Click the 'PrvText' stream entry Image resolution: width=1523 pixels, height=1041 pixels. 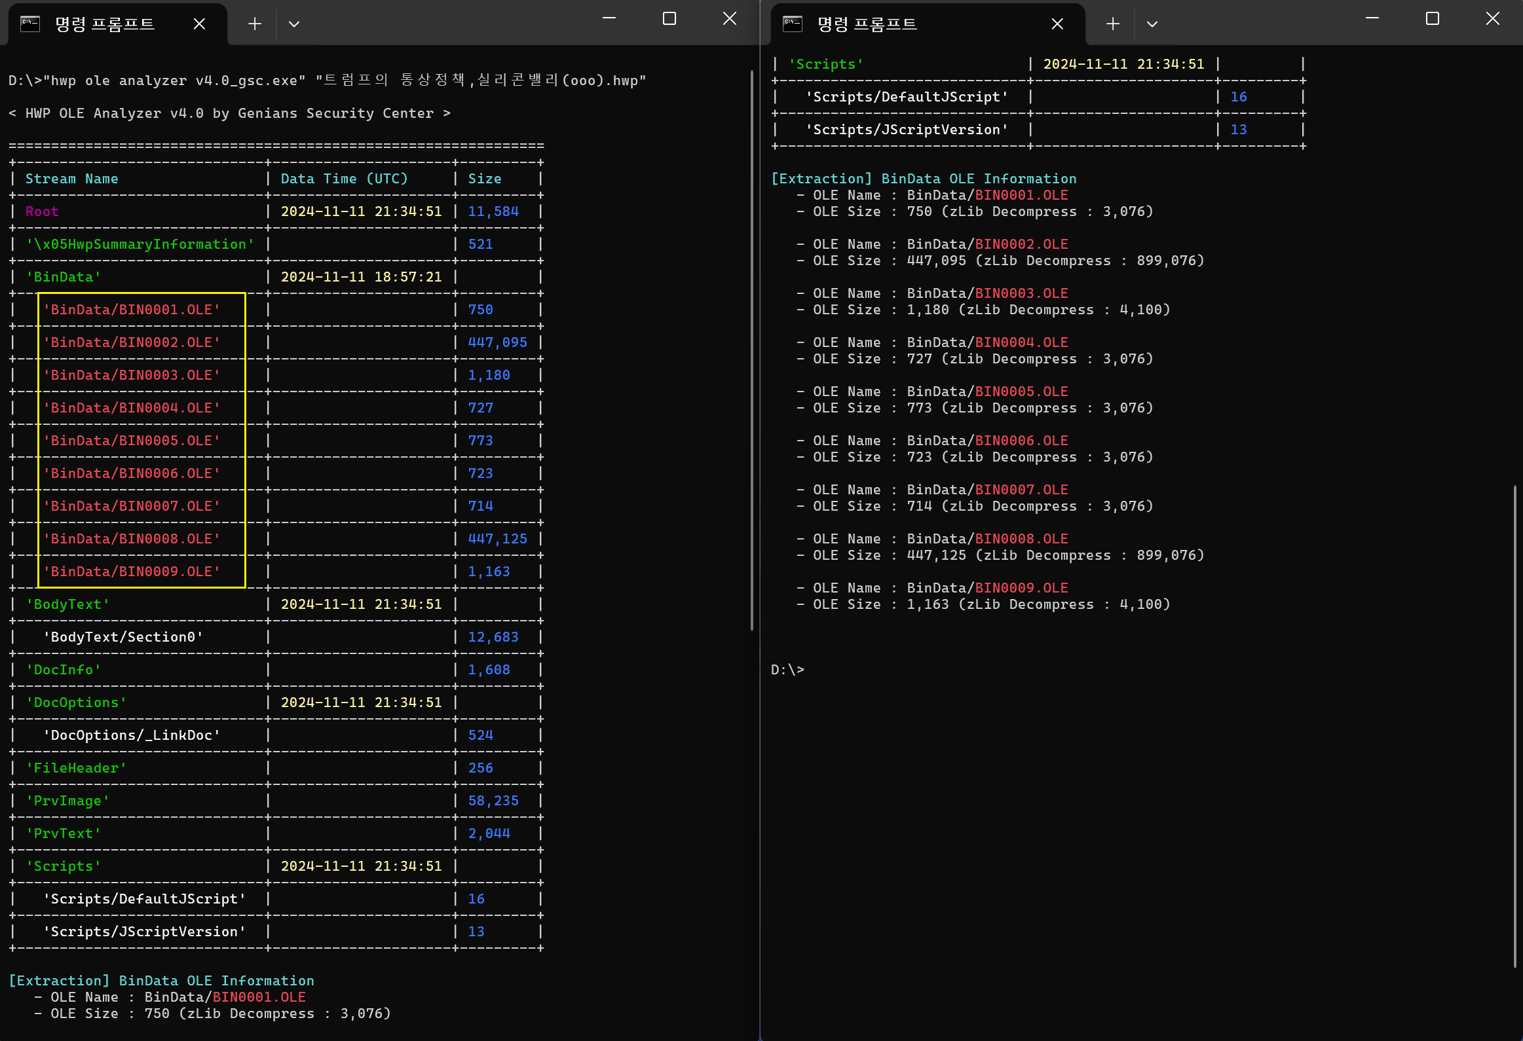(x=63, y=834)
